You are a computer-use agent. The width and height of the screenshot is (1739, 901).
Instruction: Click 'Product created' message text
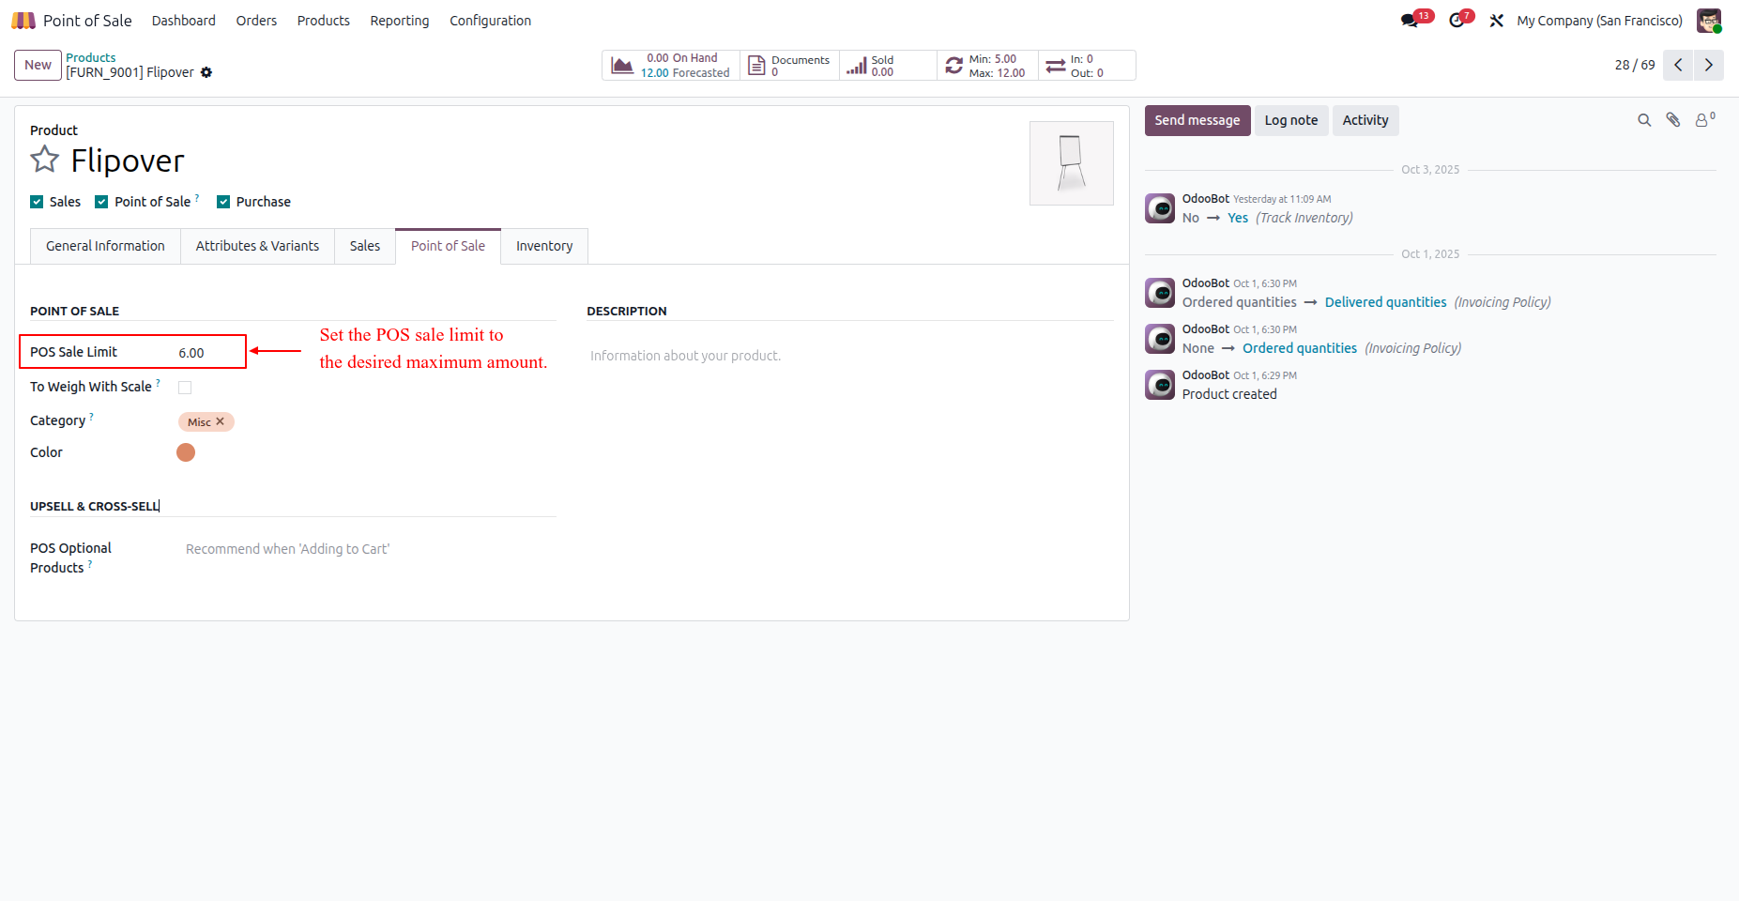click(x=1229, y=394)
